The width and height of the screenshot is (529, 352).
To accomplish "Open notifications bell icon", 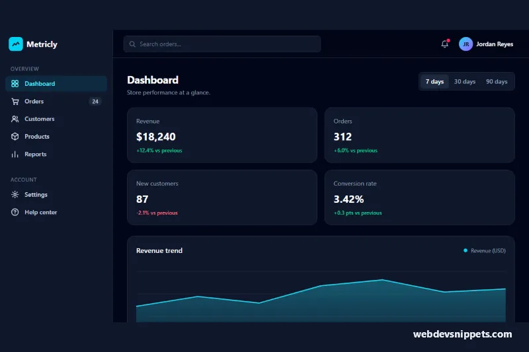I will click(445, 44).
